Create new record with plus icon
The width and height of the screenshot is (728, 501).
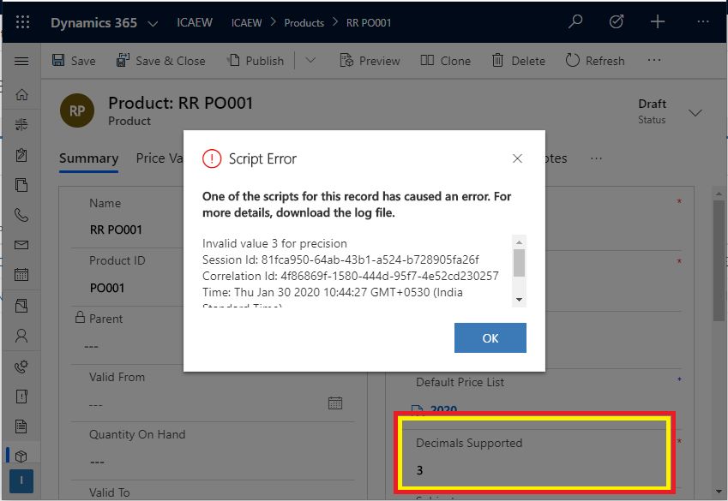(658, 21)
